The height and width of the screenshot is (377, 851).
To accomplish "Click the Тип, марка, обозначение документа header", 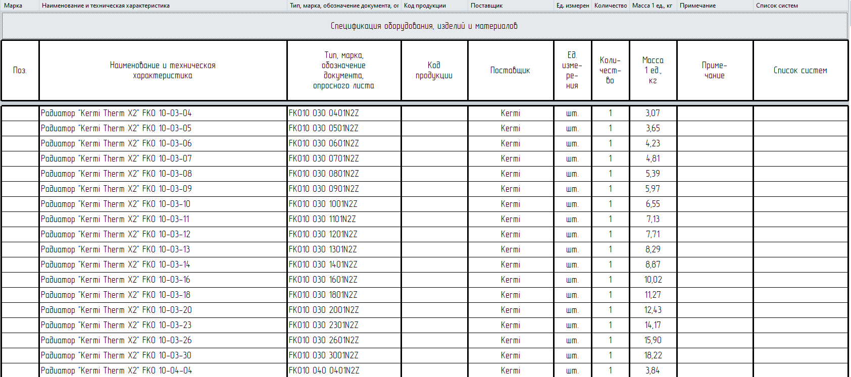I will [344, 6].
